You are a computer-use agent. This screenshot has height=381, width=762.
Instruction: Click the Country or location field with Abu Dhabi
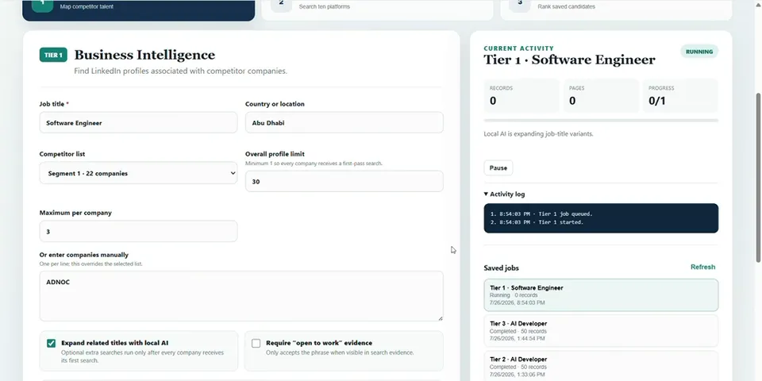tap(344, 122)
